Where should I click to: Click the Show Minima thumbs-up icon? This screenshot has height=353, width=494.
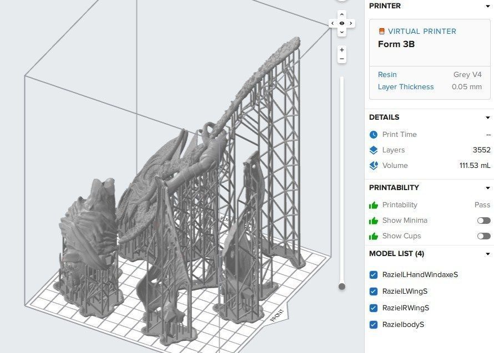tap(374, 221)
